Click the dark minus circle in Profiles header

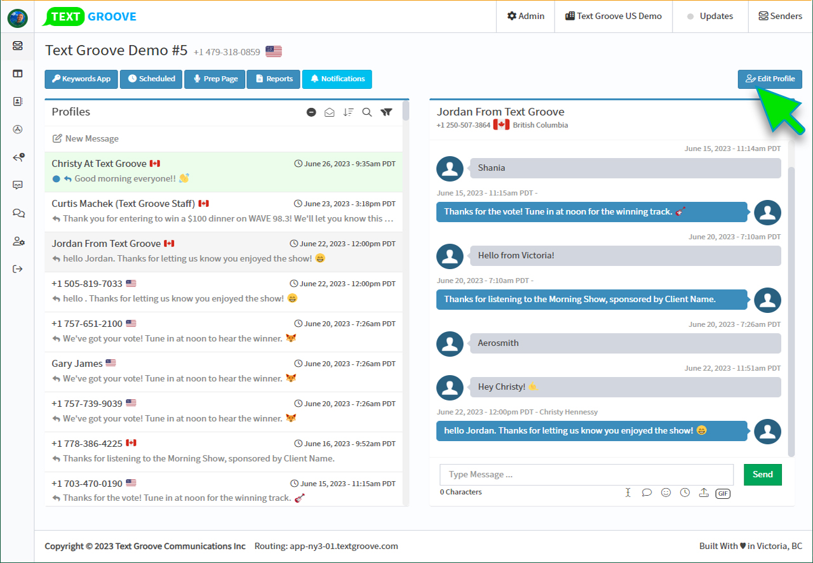pyautogui.click(x=311, y=112)
